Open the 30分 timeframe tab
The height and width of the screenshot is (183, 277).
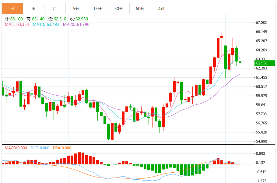point(119,8)
